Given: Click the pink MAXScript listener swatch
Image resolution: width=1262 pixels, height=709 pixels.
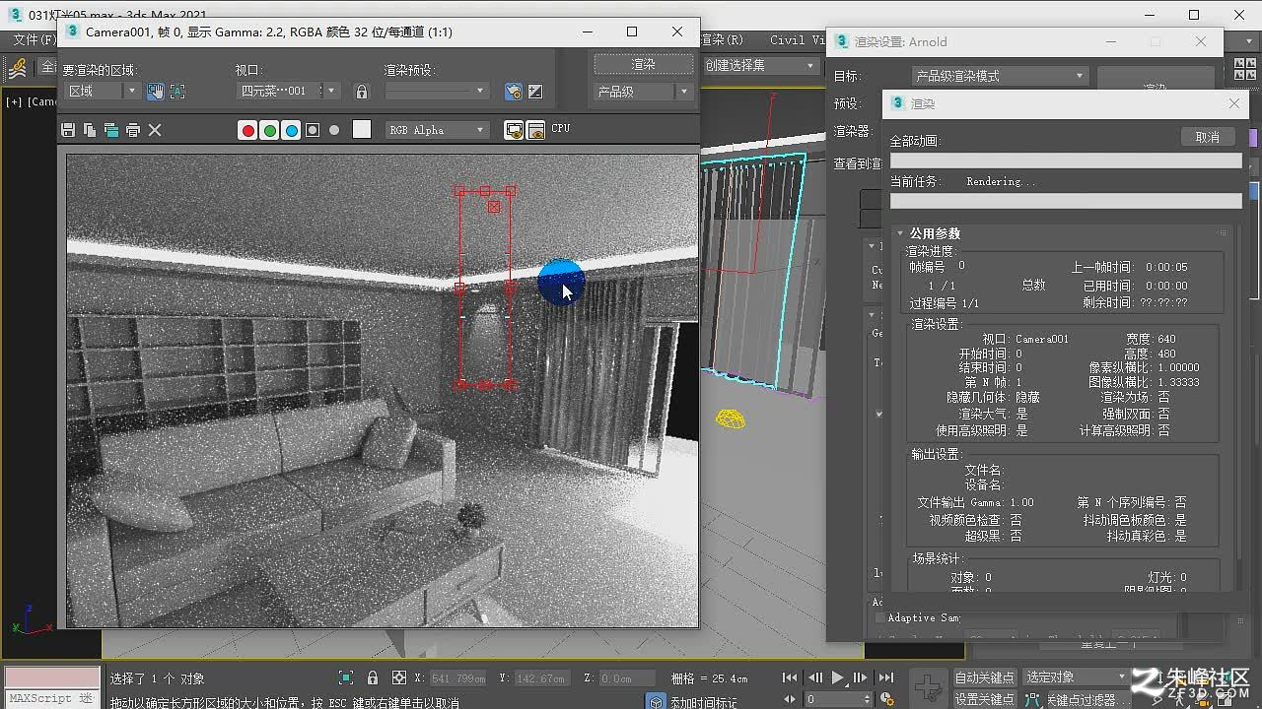Looking at the screenshot, I should click(x=51, y=677).
